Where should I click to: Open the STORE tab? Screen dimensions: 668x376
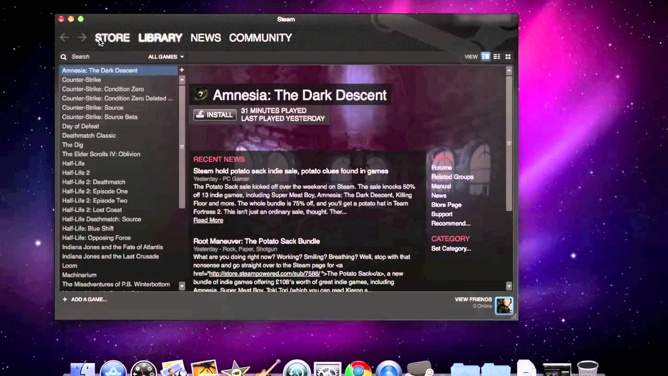pos(112,38)
